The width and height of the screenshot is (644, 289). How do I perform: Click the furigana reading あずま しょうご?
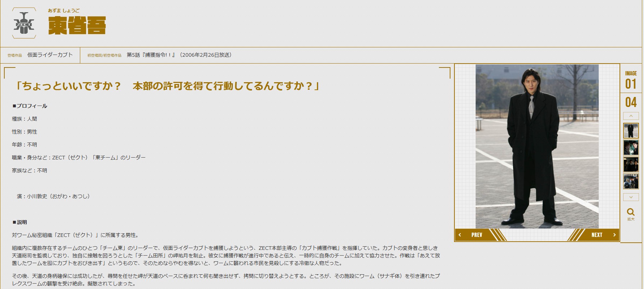tap(64, 10)
